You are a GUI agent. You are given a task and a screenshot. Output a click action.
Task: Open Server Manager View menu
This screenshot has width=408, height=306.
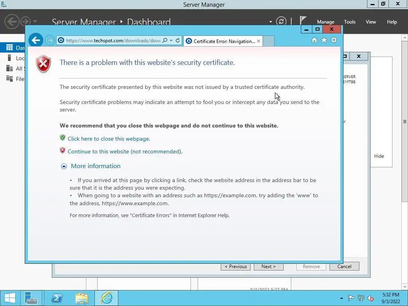click(x=371, y=22)
